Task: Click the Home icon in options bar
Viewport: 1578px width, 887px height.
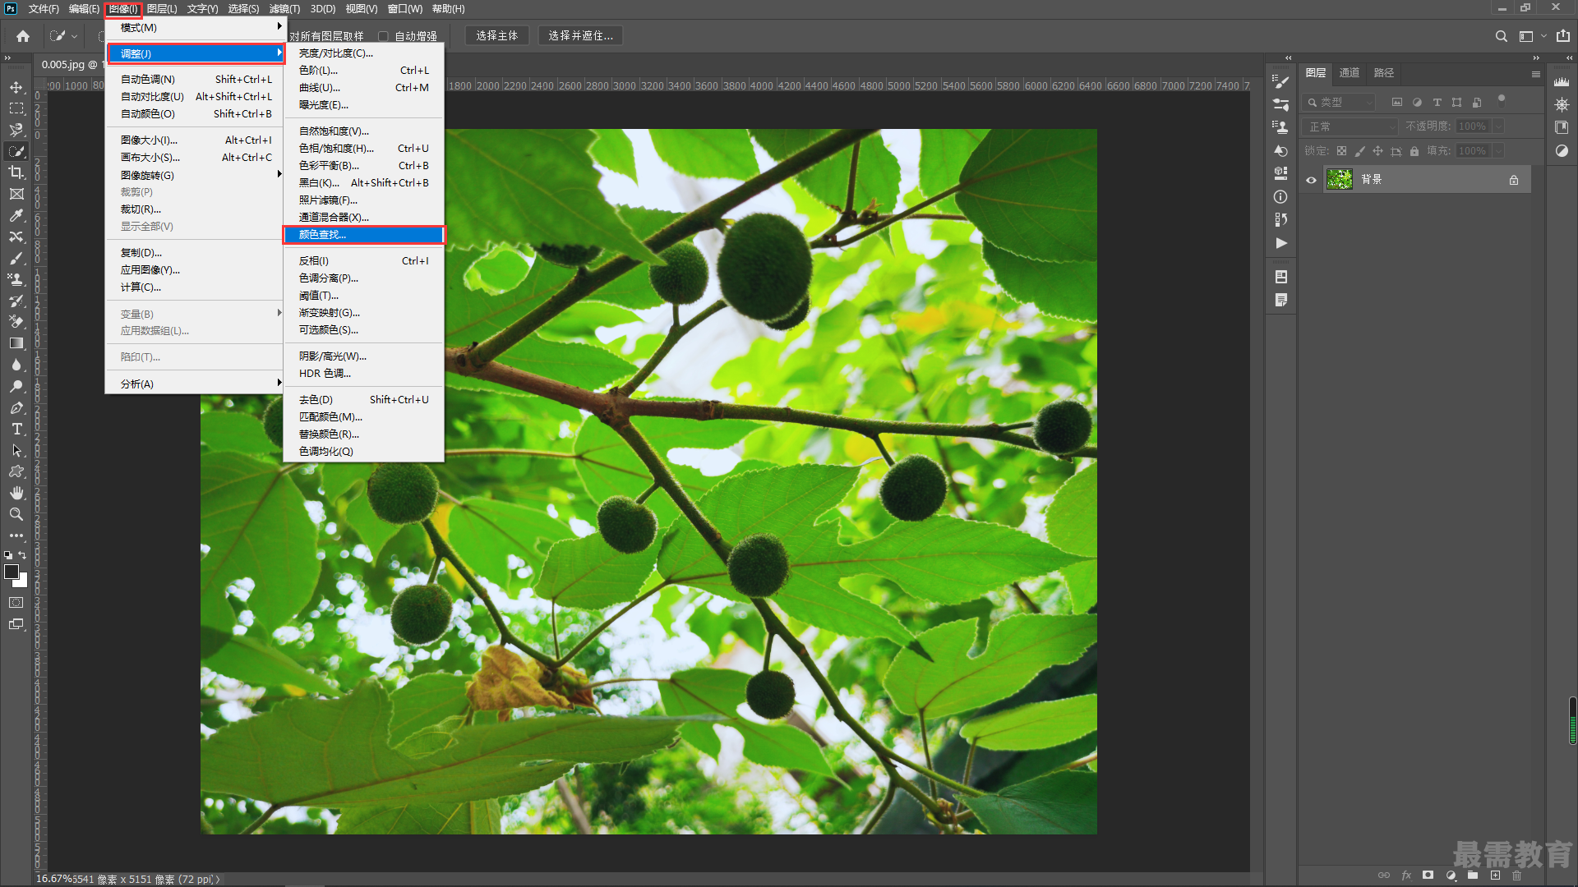Action: point(23,36)
